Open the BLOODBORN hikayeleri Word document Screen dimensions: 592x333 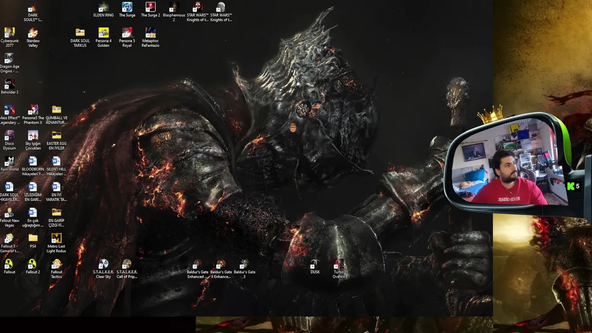(32, 166)
